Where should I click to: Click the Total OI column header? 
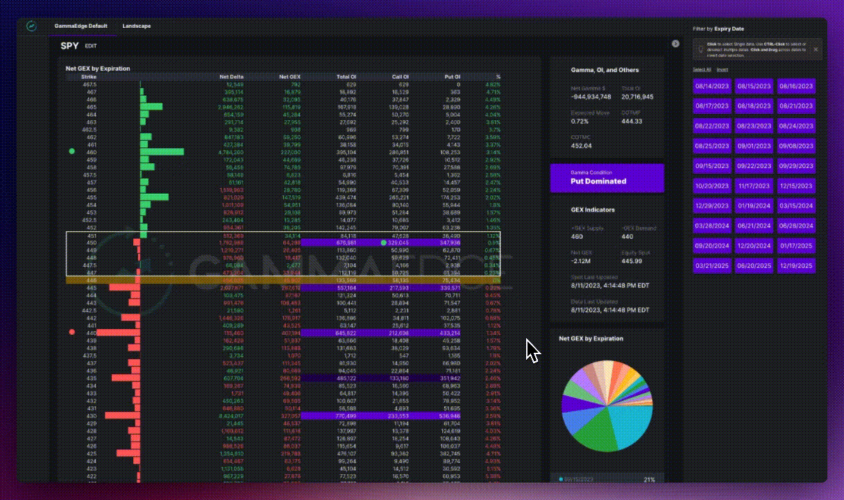pyautogui.click(x=347, y=76)
